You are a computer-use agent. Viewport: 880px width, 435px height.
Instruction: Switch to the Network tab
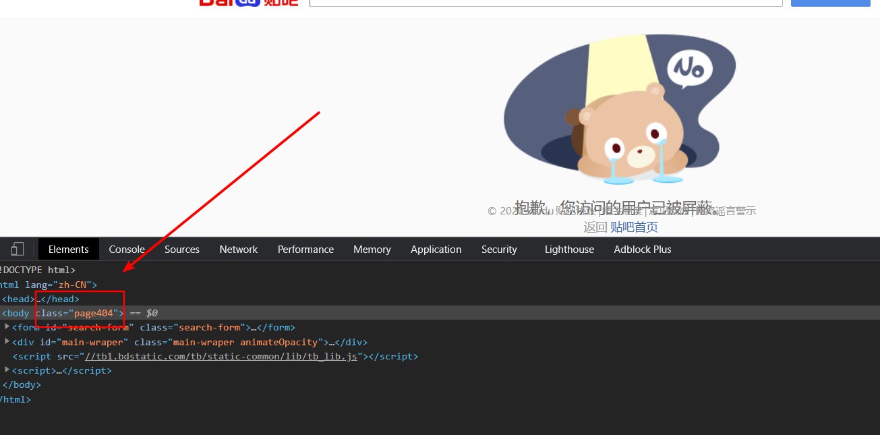pos(239,249)
